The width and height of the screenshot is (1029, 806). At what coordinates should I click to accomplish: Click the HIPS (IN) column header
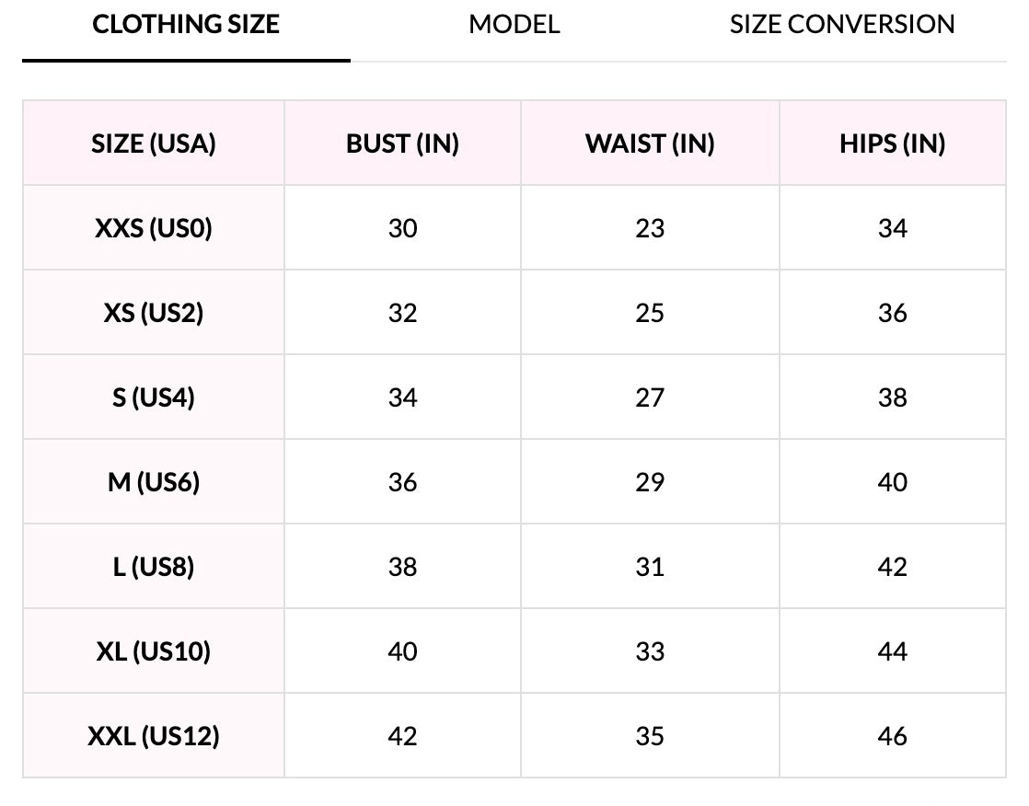(892, 144)
